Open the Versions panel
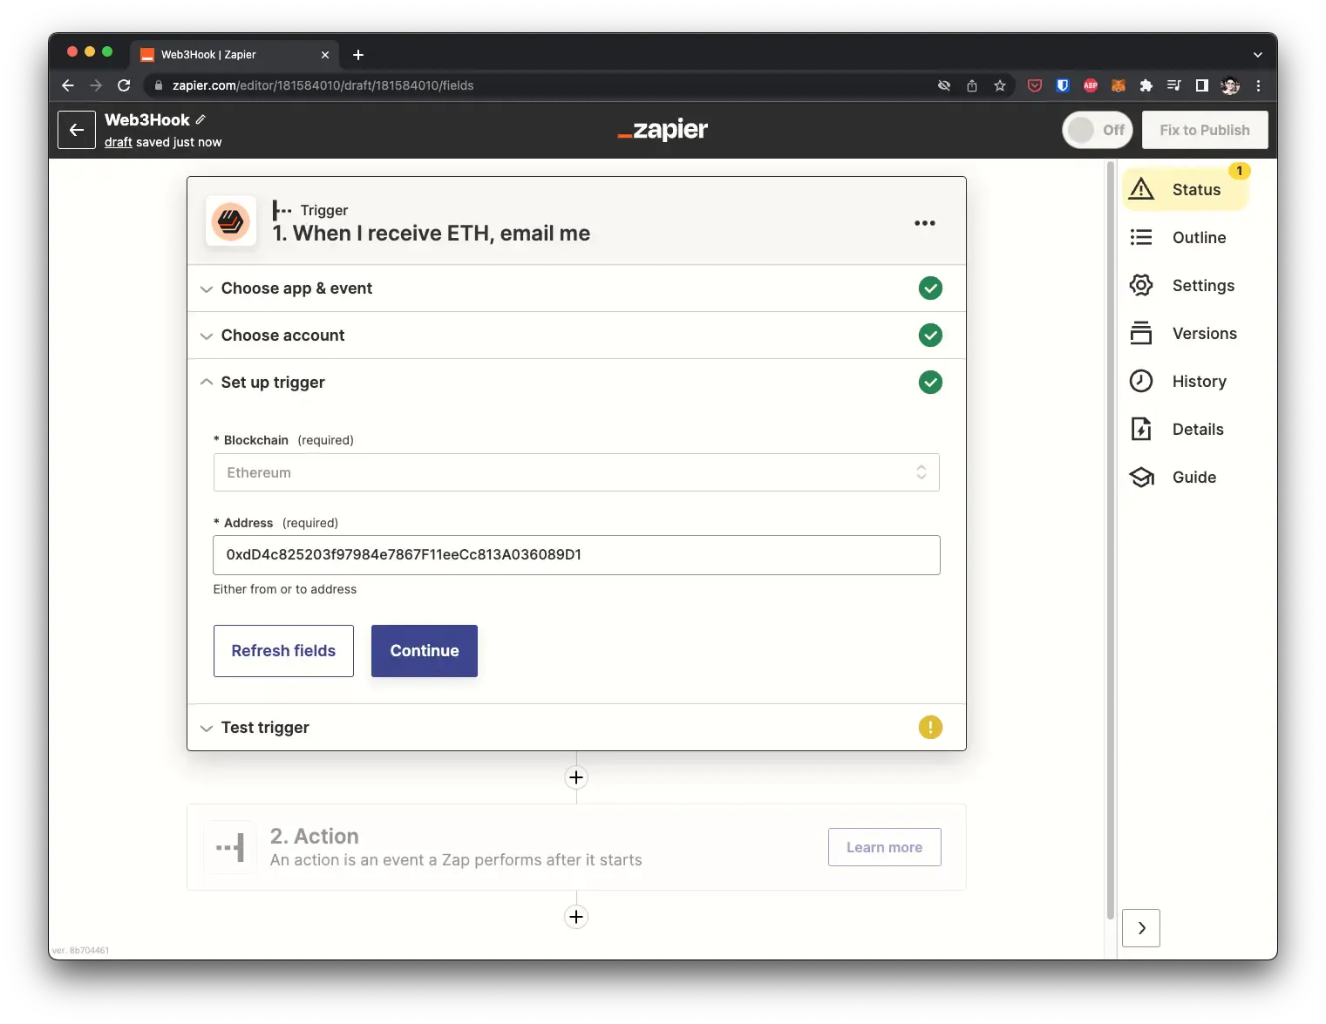The width and height of the screenshot is (1326, 1024). pos(1186,333)
